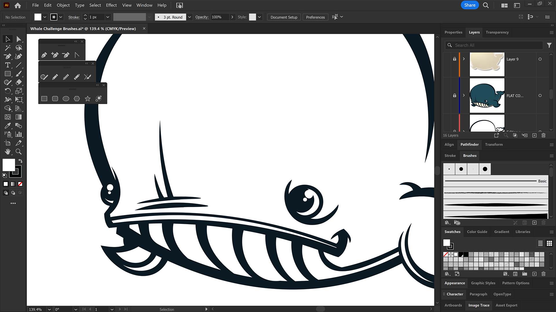556x312 pixels.
Task: Click Stroke label link in control bar
Action: pos(74,17)
